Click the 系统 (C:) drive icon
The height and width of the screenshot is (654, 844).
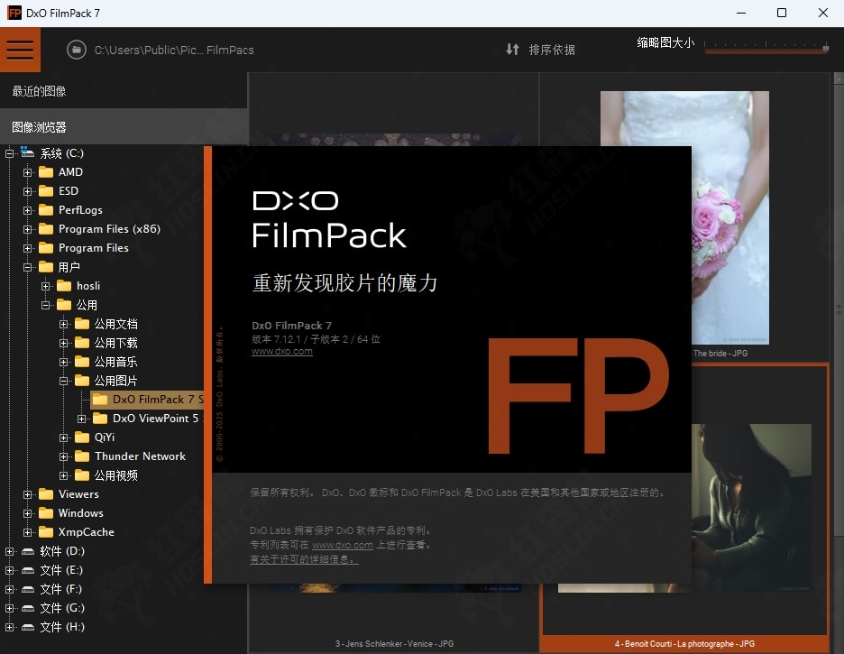27,152
